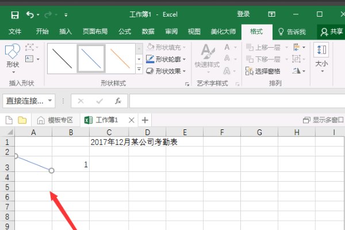This screenshot has height=230, width=345.
Task: Add a new document tab with plus
Action: [x=145, y=120]
